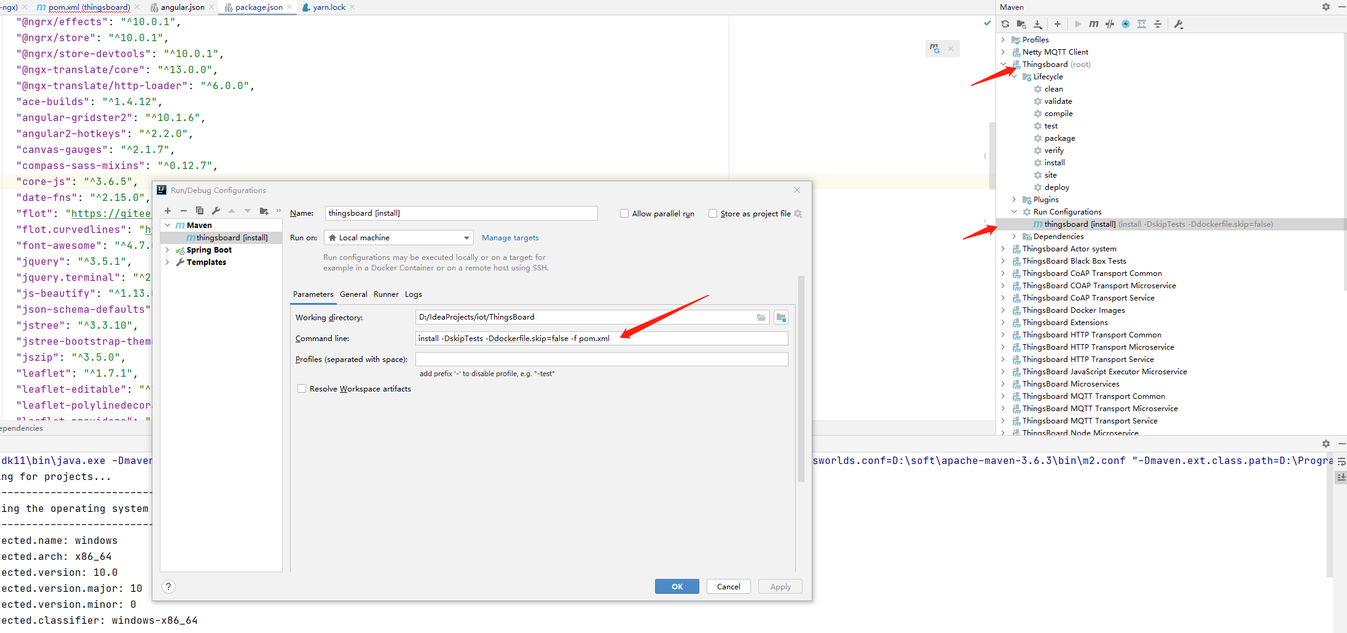Move configuration up arrow
This screenshot has width=1347, height=633.
coord(232,211)
